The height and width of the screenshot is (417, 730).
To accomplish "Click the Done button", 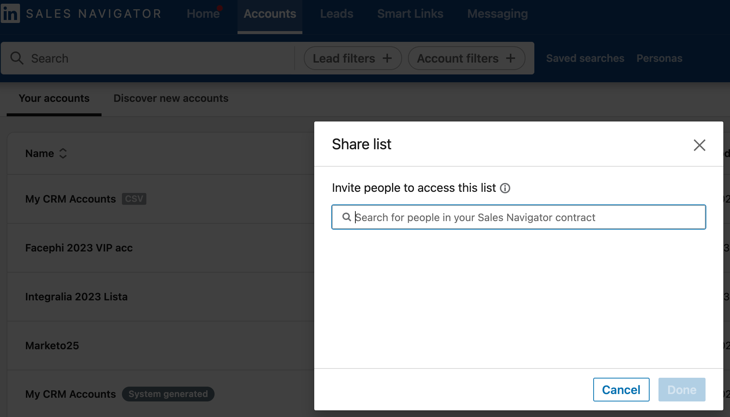I will (682, 390).
